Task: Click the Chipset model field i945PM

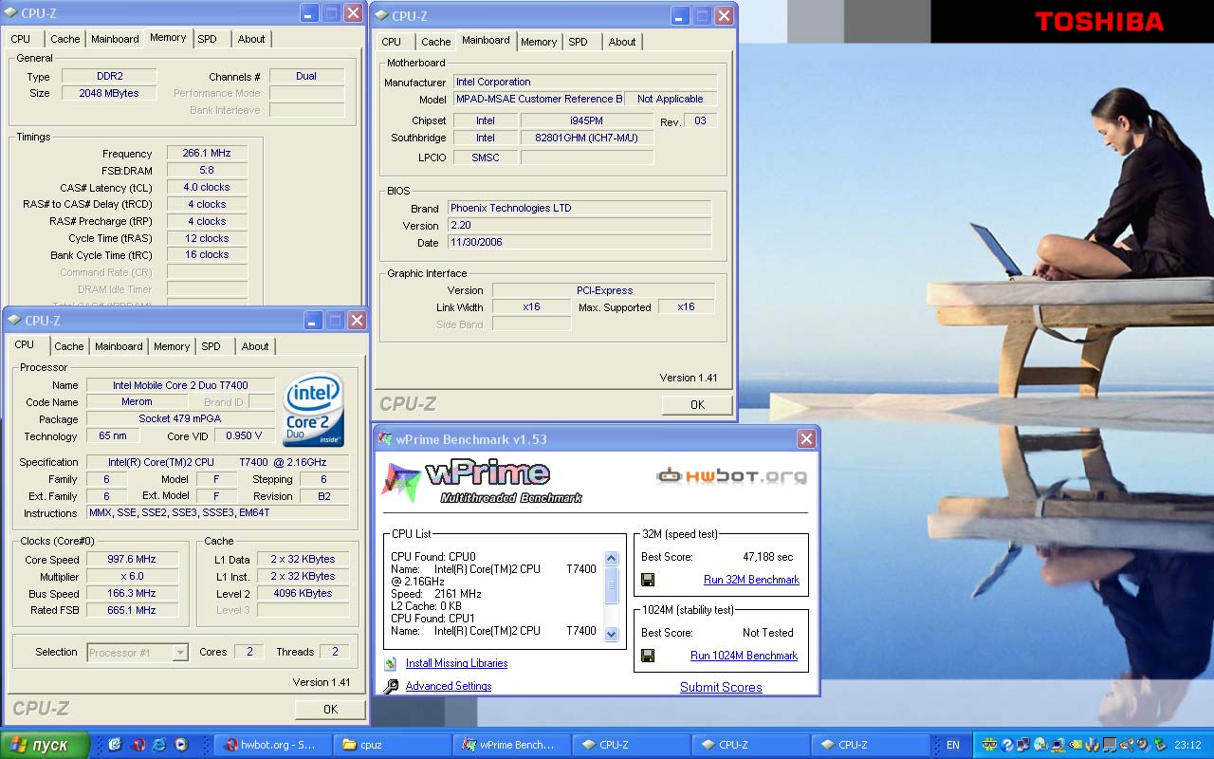Action: pyautogui.click(x=587, y=120)
